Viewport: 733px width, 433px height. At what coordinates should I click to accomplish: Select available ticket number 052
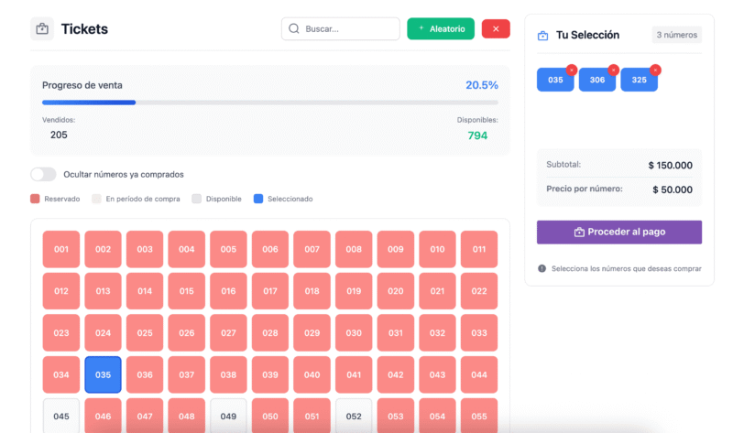tap(354, 416)
